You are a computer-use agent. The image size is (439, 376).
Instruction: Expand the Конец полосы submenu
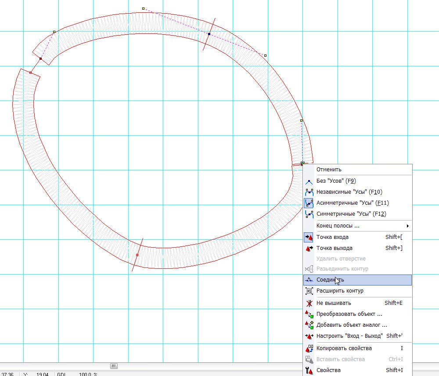338,226
